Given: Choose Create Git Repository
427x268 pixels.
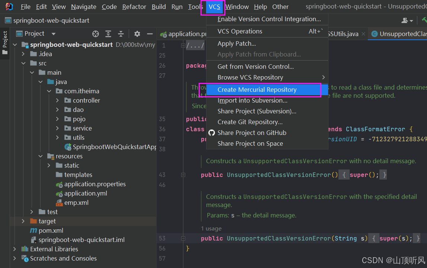Looking at the screenshot, I should point(267,122).
